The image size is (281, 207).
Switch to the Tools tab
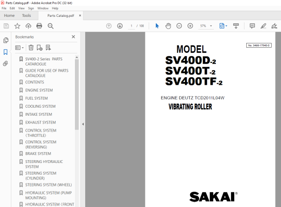click(27, 15)
